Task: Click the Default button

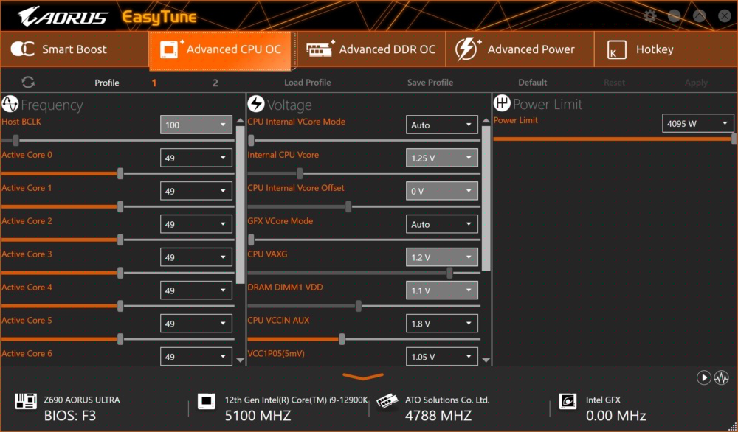Action: pos(532,83)
